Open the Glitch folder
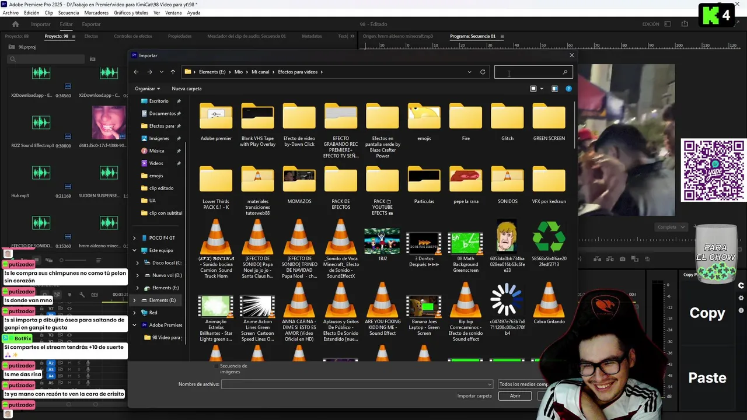This screenshot has width=747, height=420. pyautogui.click(x=507, y=123)
